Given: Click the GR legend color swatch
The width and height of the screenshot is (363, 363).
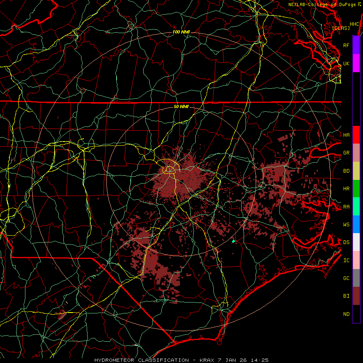Looking at the screenshot, I should (x=356, y=153).
